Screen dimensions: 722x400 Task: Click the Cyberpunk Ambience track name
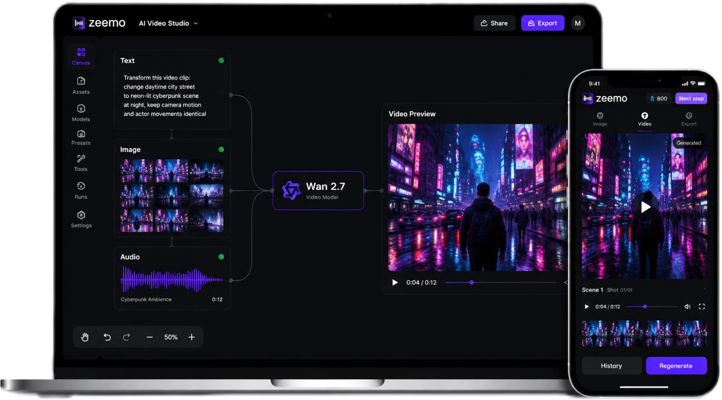(x=146, y=299)
